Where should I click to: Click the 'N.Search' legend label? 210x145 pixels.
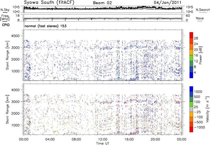[203, 10]
